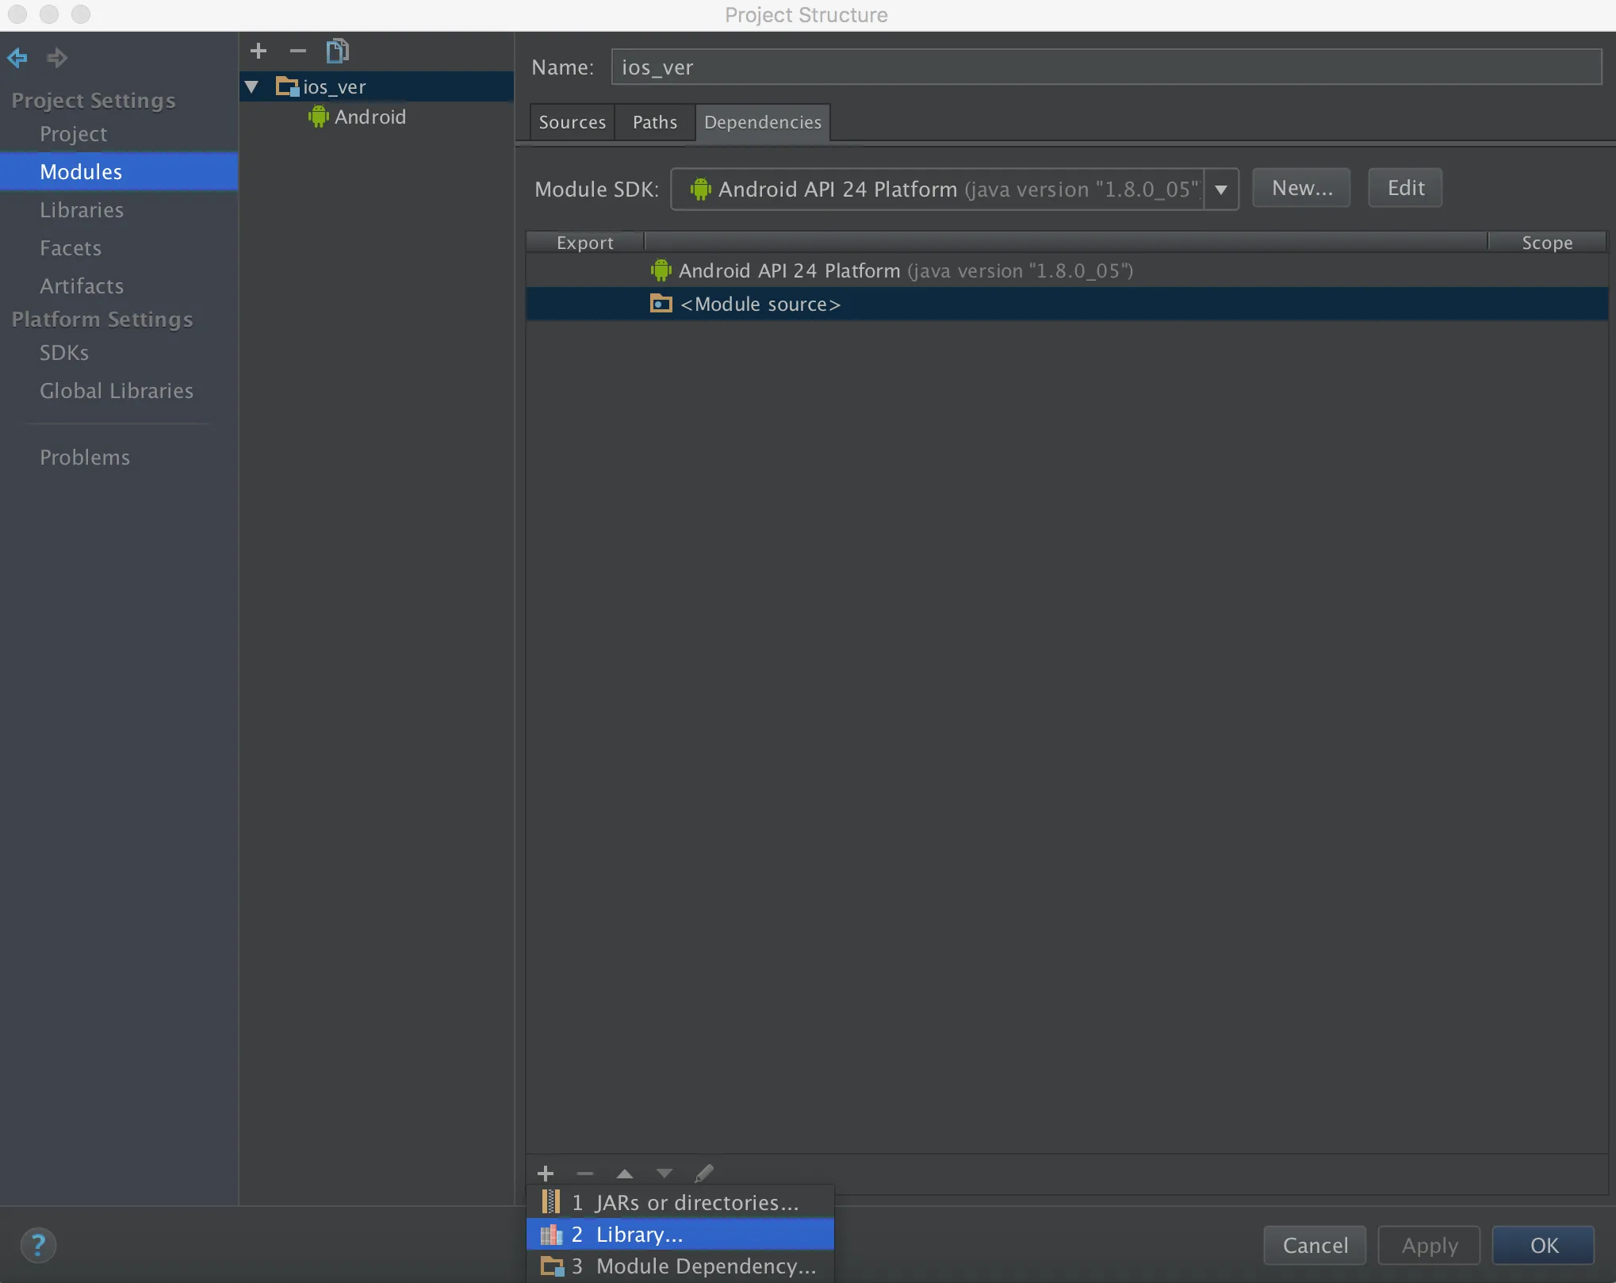Click the forward navigation arrow icon
Viewport: 1616px width, 1283px height.
56,57
